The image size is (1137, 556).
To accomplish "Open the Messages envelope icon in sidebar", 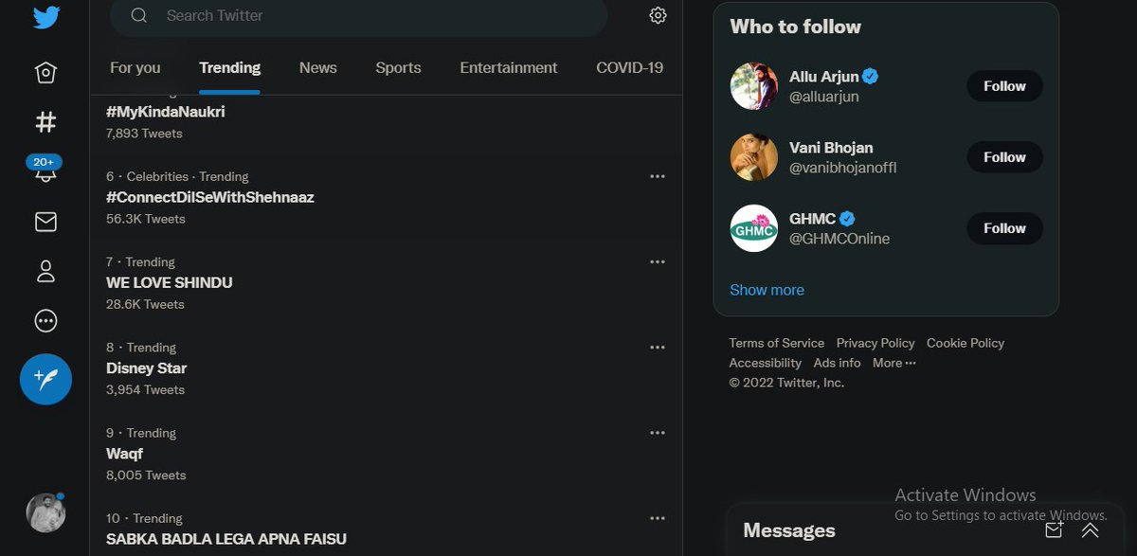I will (45, 222).
